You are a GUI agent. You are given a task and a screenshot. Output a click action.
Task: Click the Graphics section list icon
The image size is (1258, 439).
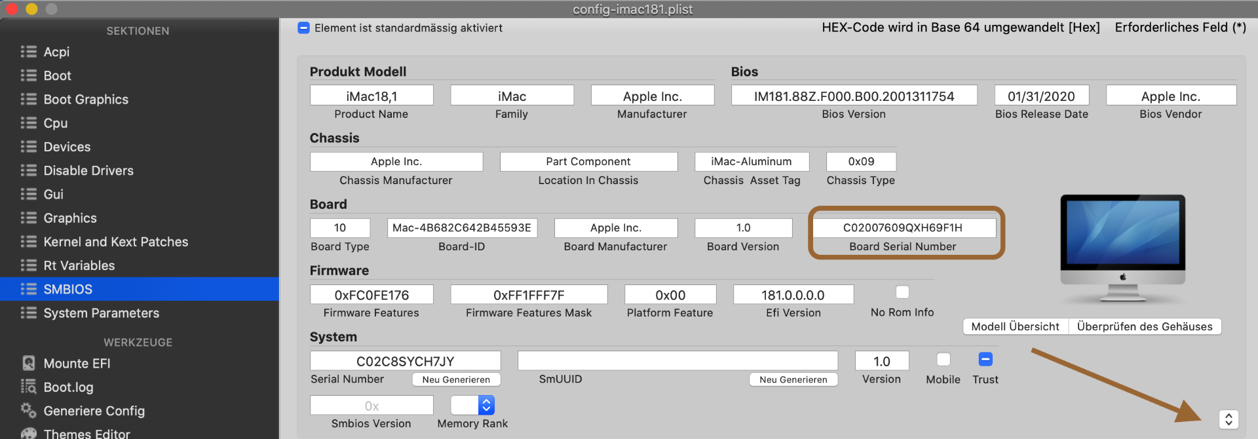click(28, 218)
